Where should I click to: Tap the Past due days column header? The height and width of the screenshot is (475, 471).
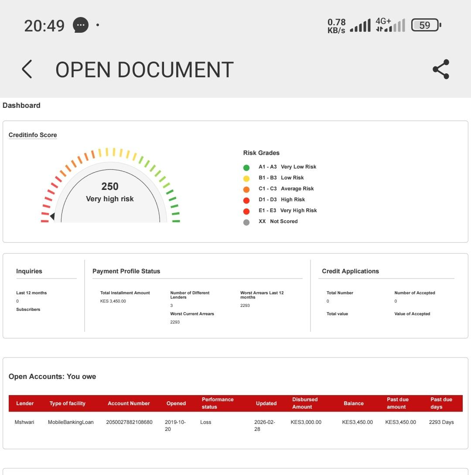tap(441, 403)
